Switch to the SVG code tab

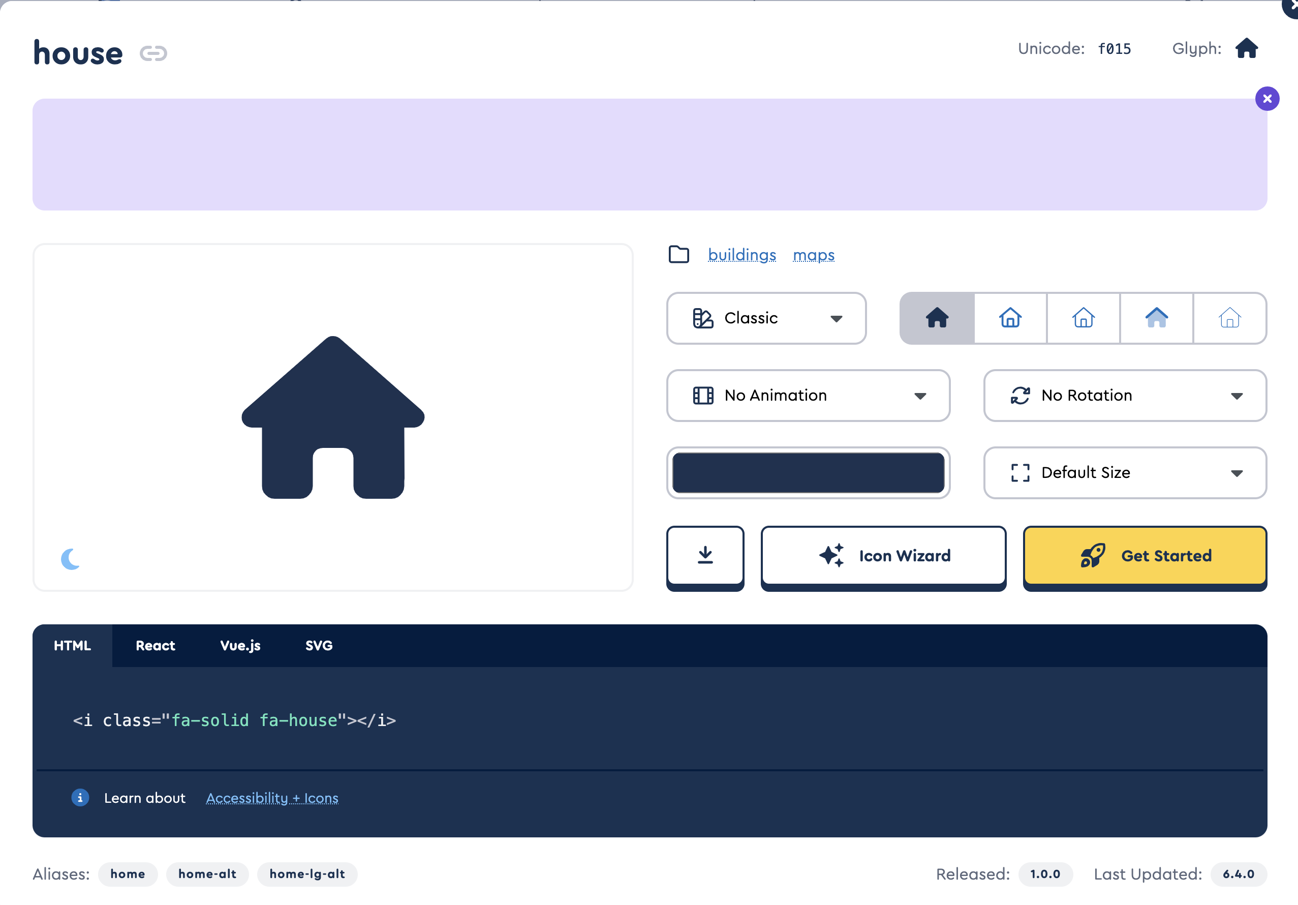pyautogui.click(x=318, y=645)
